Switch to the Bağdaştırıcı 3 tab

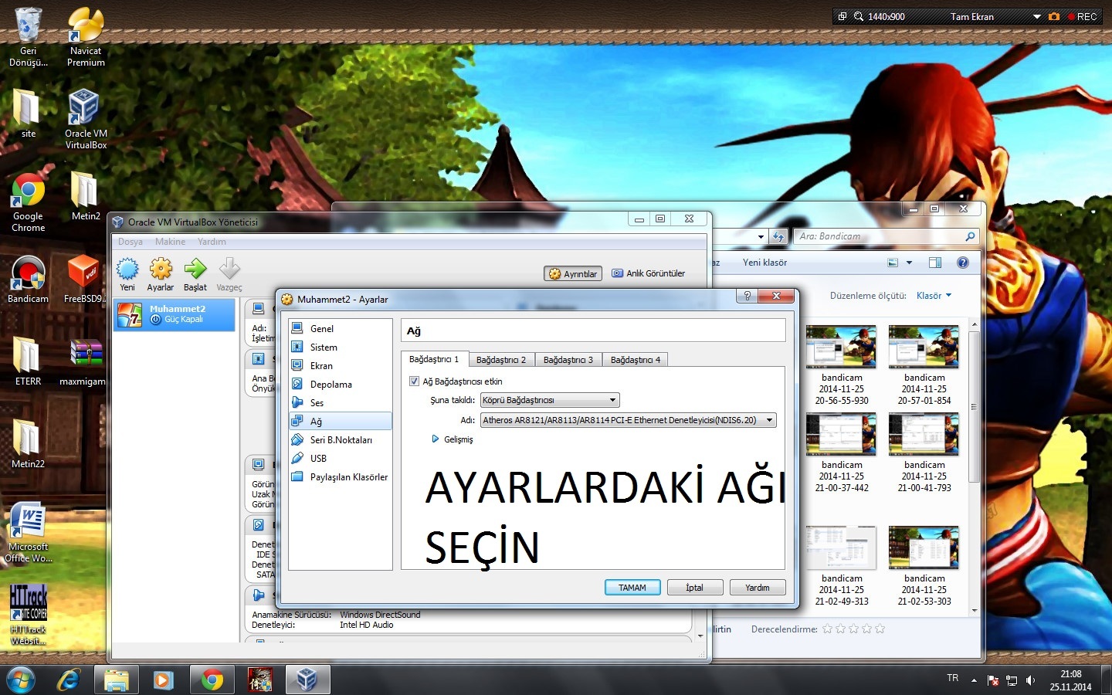coord(568,360)
